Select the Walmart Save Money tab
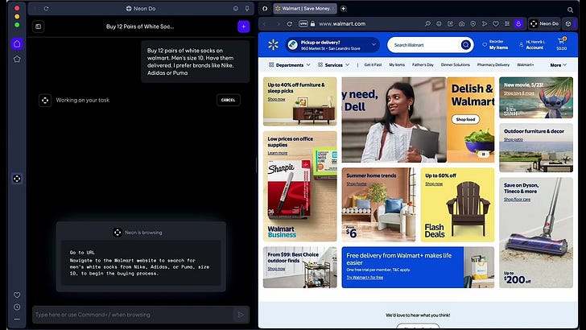 pyautogui.click(x=305, y=9)
